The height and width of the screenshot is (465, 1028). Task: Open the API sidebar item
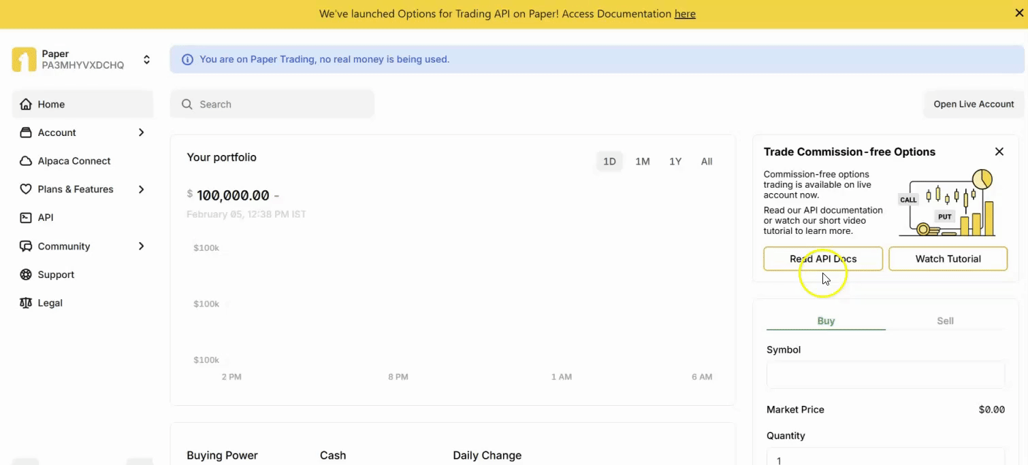coord(82,218)
